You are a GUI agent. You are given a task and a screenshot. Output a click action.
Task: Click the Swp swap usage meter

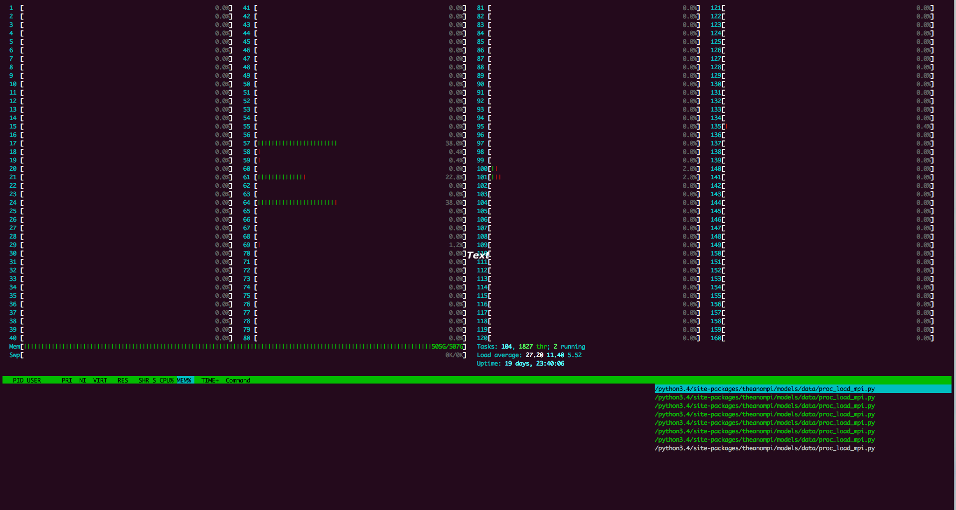(x=238, y=355)
